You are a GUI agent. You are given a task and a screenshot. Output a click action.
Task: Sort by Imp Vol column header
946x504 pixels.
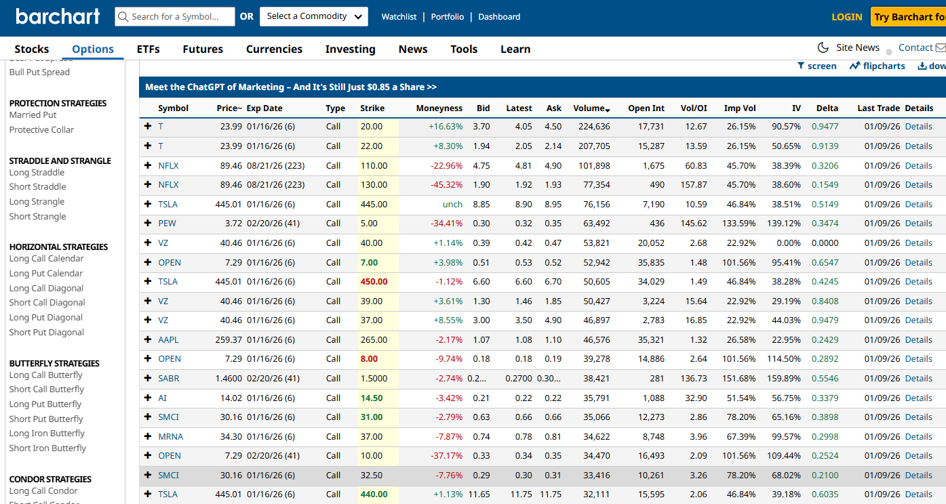740,108
